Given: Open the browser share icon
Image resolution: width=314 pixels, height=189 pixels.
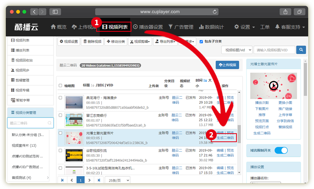Looking at the screenshot, I should click(285, 12).
